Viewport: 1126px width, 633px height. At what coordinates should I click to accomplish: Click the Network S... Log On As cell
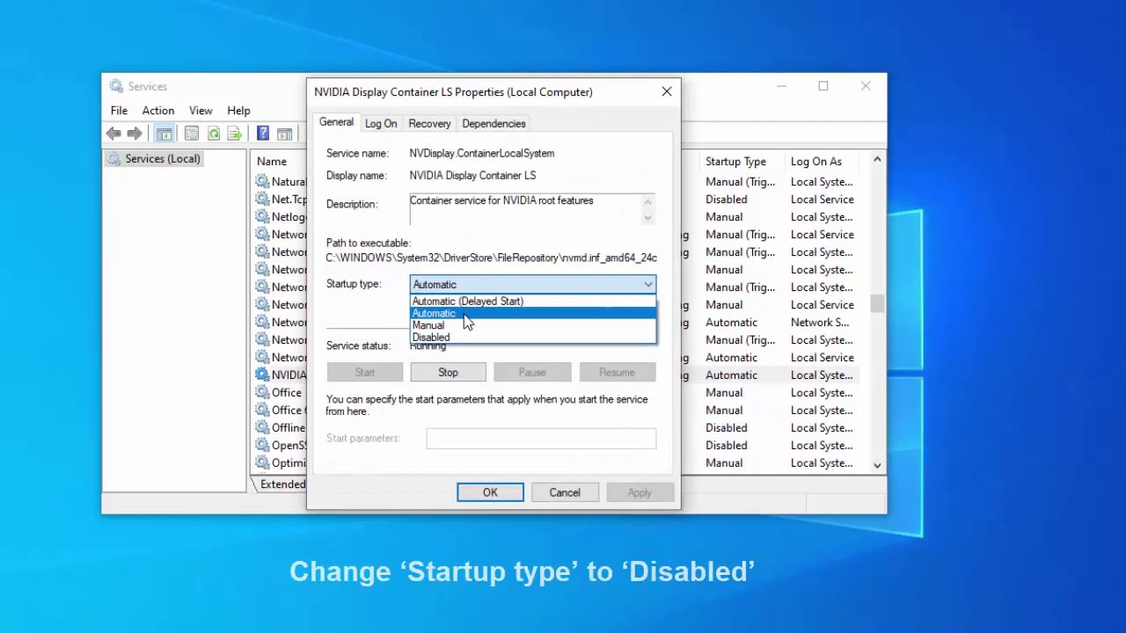(820, 322)
